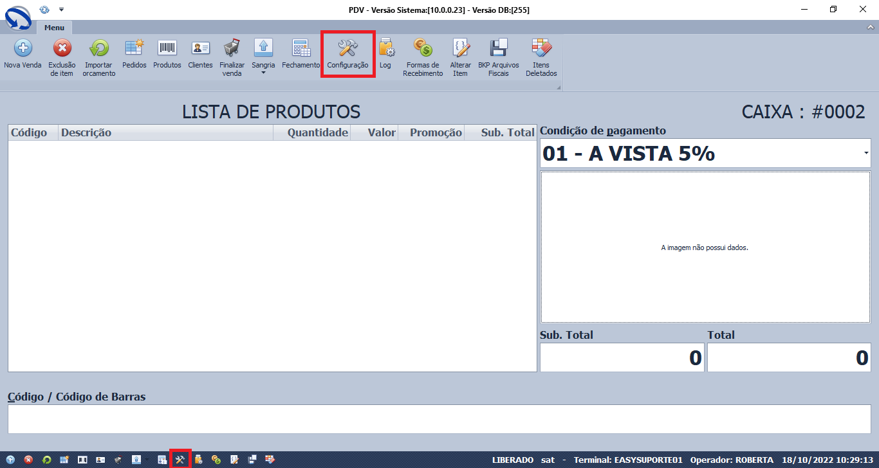This screenshot has height=468, width=879.
Task: Click the red X icon in the bottom bar
Action: click(x=28, y=460)
